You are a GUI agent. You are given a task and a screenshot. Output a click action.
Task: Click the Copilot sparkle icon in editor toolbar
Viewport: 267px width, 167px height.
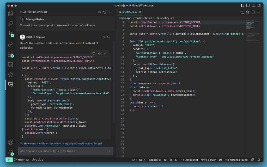point(247,12)
